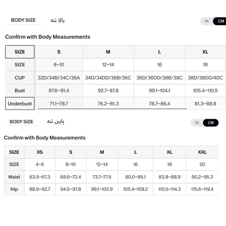Open the lower BODY SIZE tab

pos(21,121)
